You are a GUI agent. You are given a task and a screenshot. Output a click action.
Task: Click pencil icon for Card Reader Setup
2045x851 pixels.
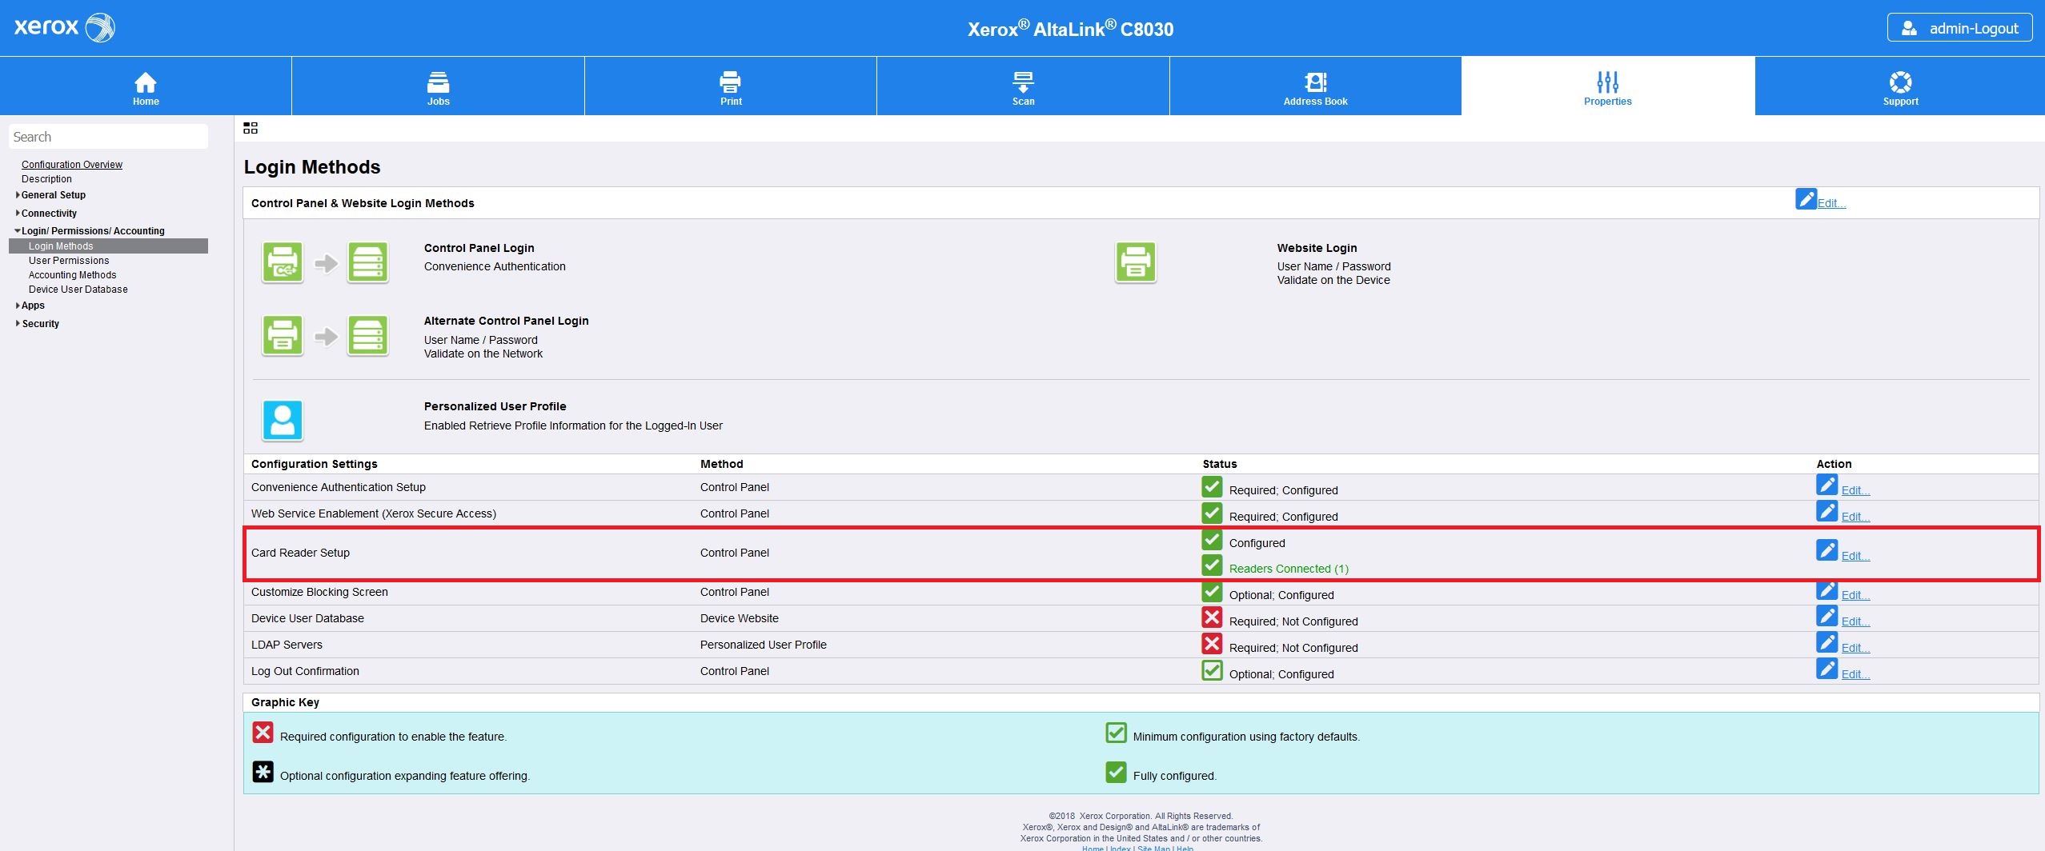pos(1826,550)
